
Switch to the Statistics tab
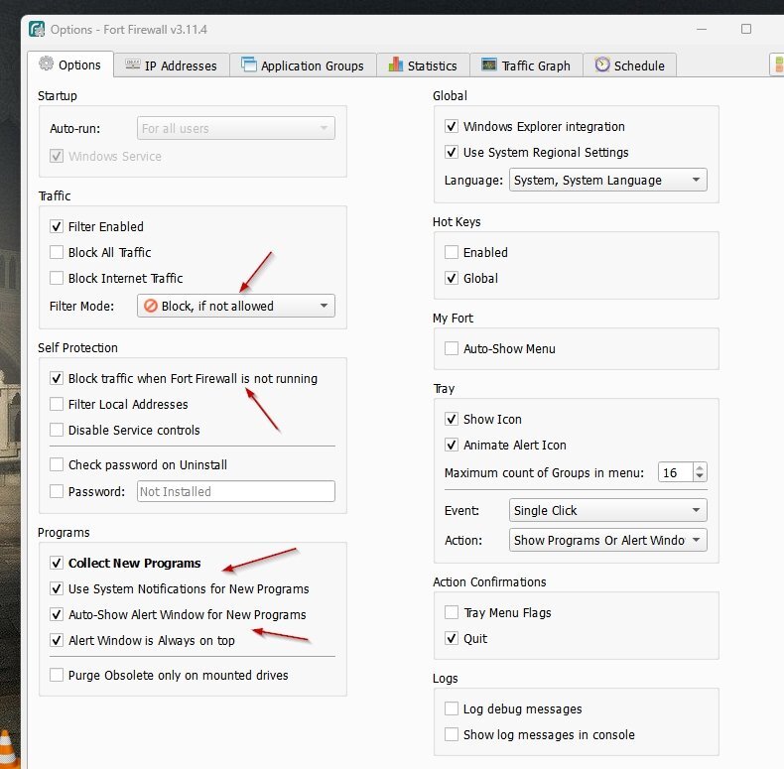point(423,65)
